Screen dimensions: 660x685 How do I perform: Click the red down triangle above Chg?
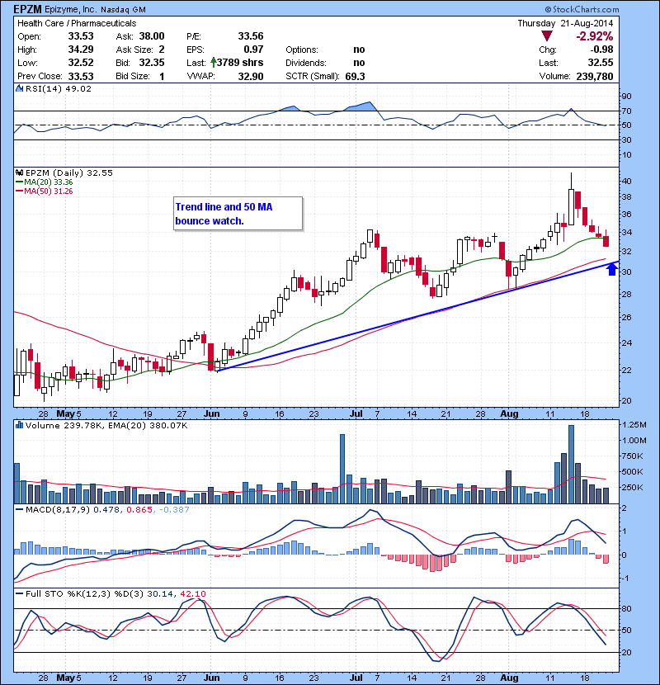(546, 35)
